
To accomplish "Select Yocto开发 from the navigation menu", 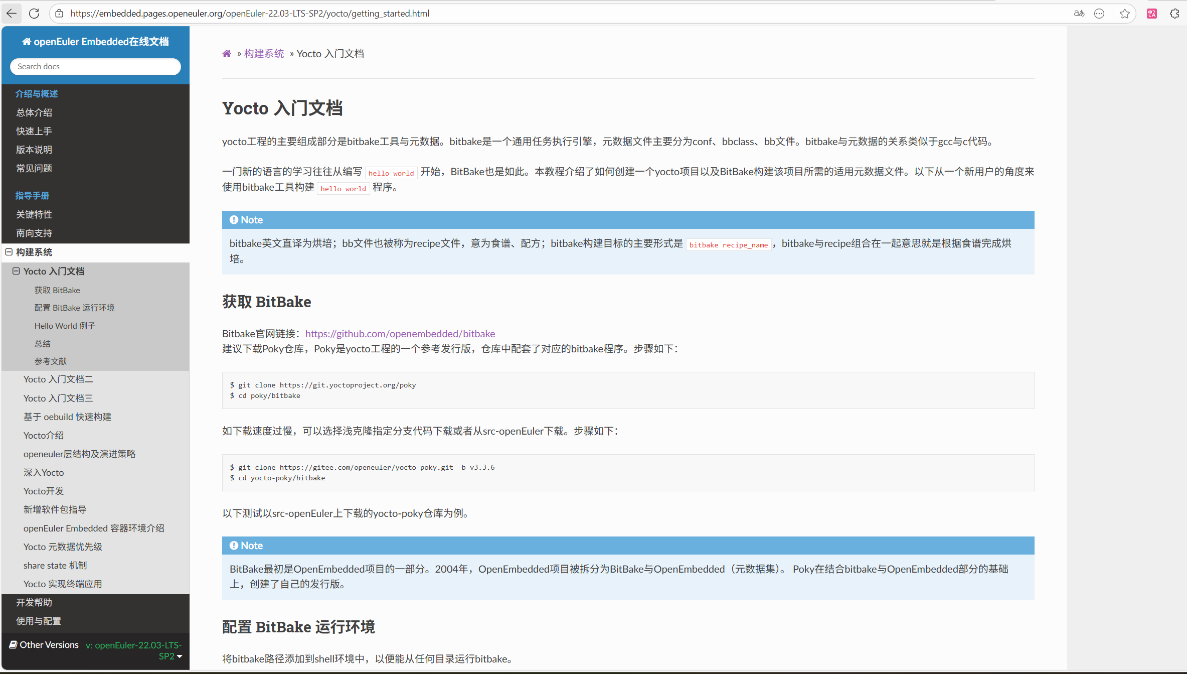I will pyautogui.click(x=43, y=491).
